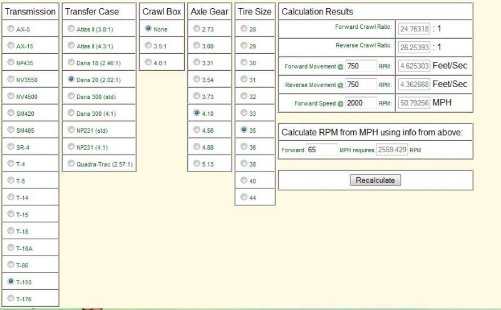This screenshot has width=501, height=310.
Task: Choose Atlas II (3.8:1) transfer case
Action: (71, 29)
